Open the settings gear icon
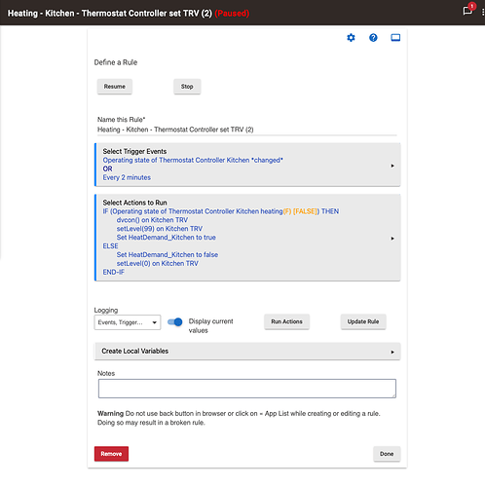 click(x=351, y=38)
